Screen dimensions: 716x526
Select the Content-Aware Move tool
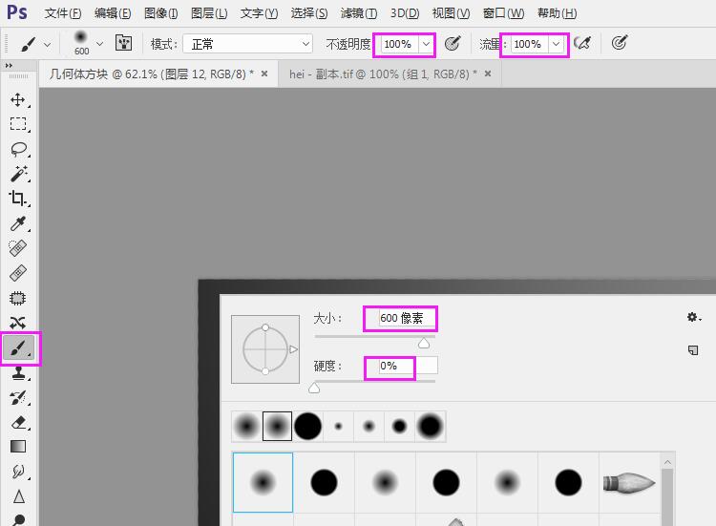[x=18, y=323]
